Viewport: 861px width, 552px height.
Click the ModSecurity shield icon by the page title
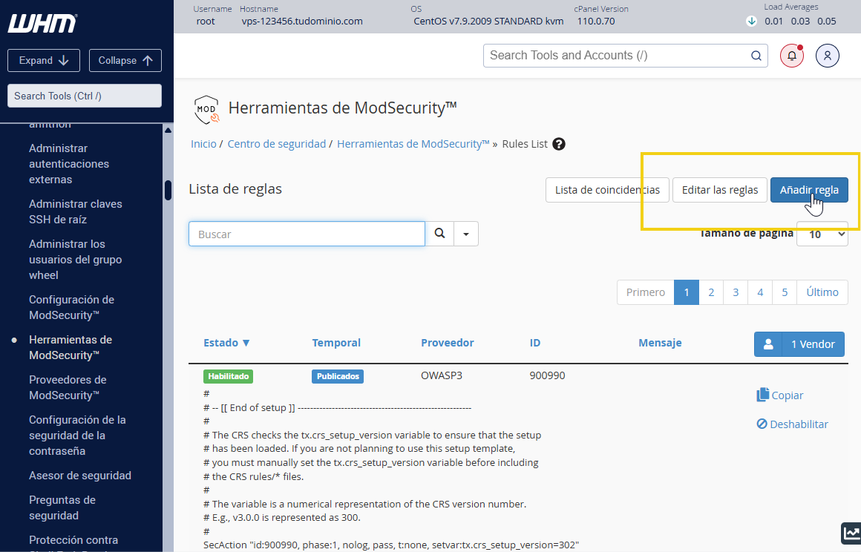tap(206, 110)
